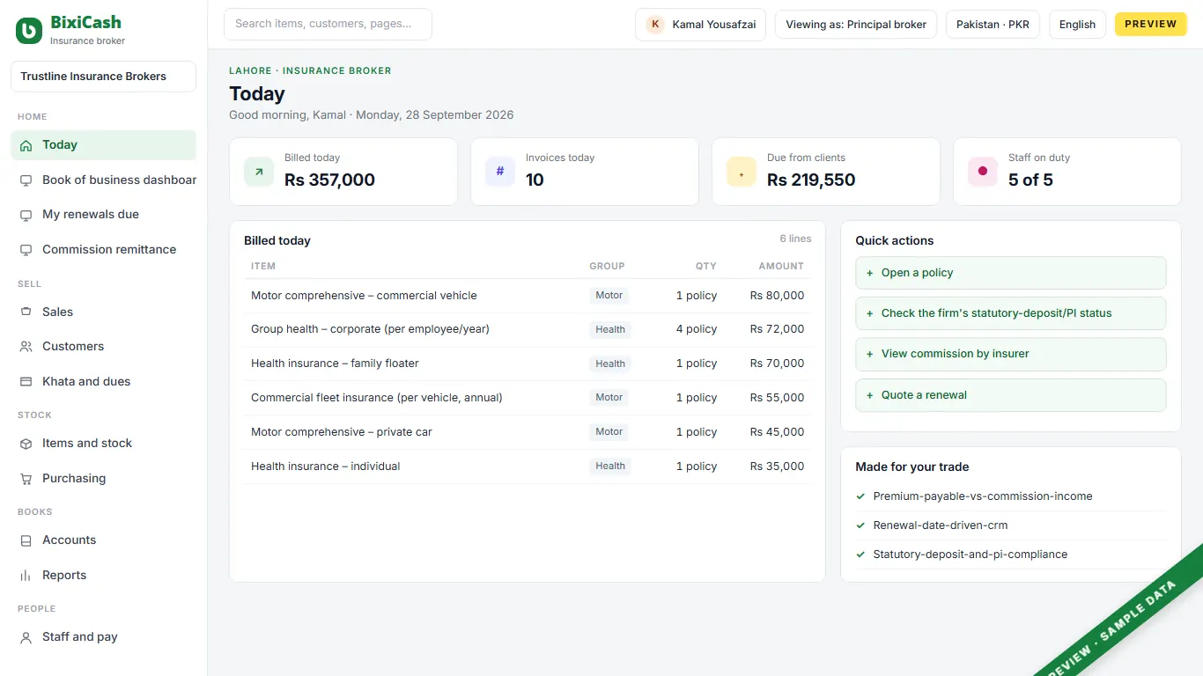Click the Khata and dues card icon
Viewport: 1203px width, 676px height.
(x=26, y=382)
